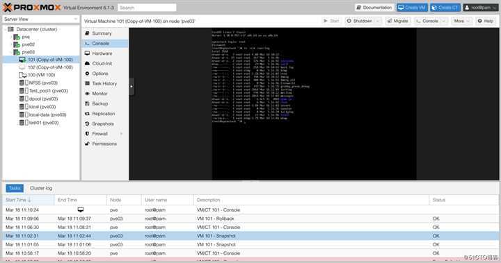Image resolution: width=501 pixels, height=263 pixels.
Task: Click the Replication arrows icon
Action: (87, 114)
